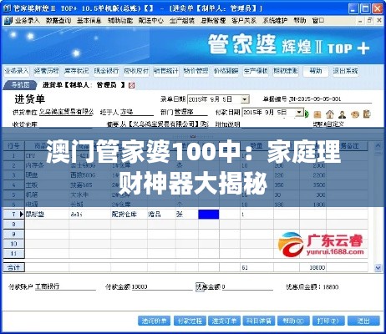This screenshot has height=334, width=386.
Task: Click the green arrow icon beside 付款日期
Action: tap(307, 114)
